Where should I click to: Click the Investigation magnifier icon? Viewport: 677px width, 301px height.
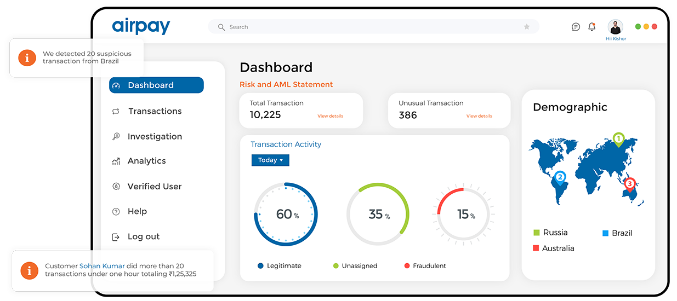[x=116, y=137]
